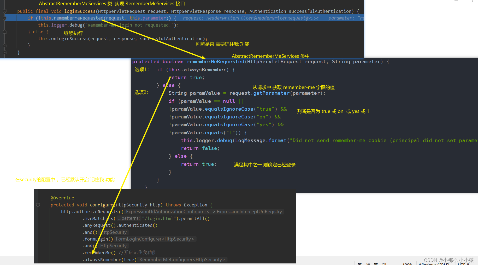The height and width of the screenshot is (265, 478).
Task: Click the getParameter method call
Action: [x=272, y=93]
